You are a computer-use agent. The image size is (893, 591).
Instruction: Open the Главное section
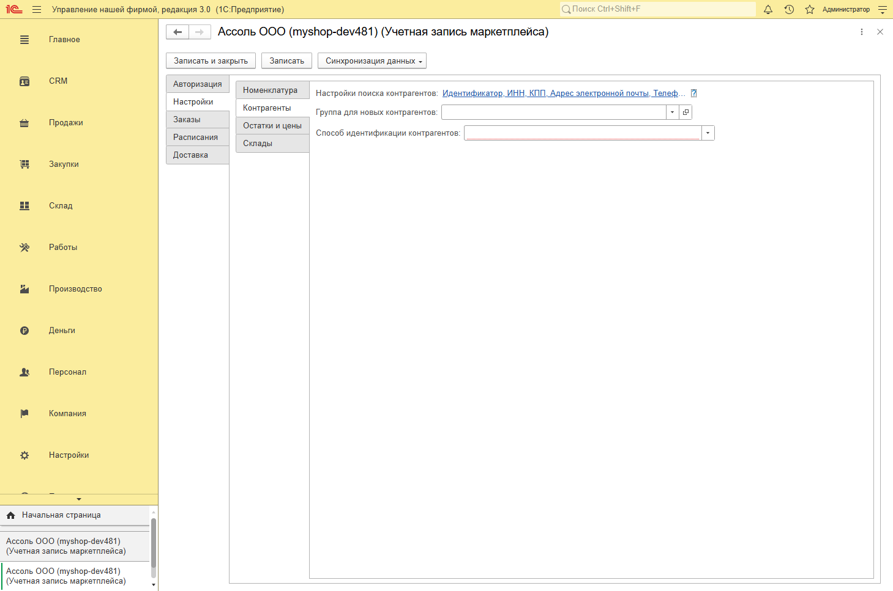pyautogui.click(x=64, y=40)
